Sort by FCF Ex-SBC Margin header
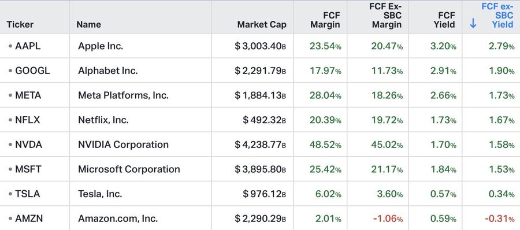520x230 pixels. pyautogui.click(x=386, y=16)
